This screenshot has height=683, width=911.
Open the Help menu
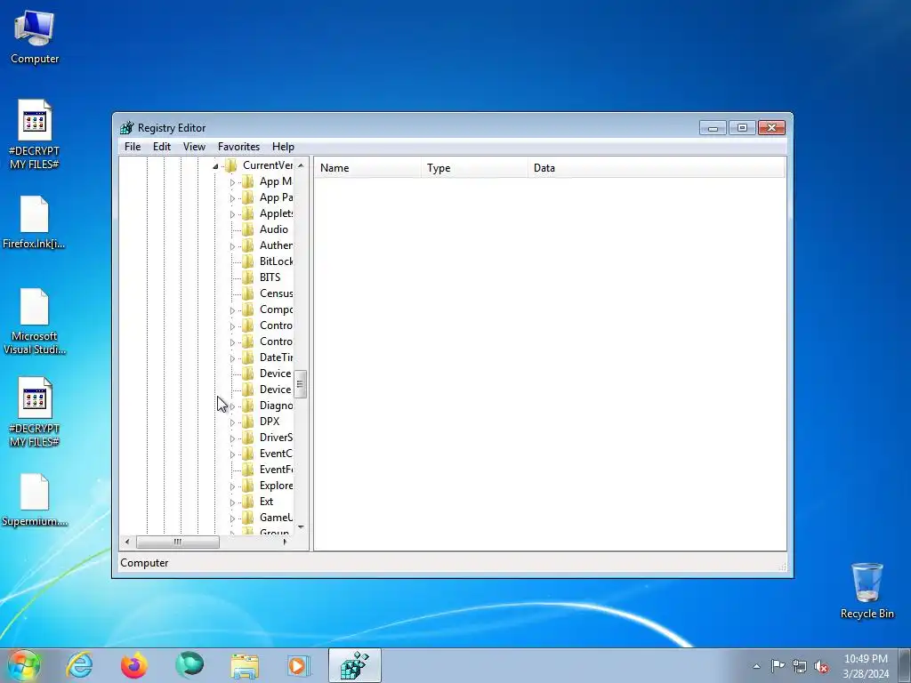[x=283, y=147]
